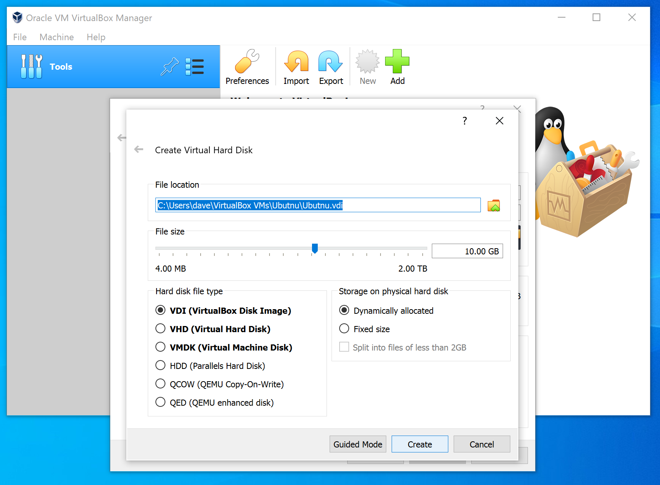Screen dimensions: 660x485
Task: Click the help question mark in dialog
Action: click(x=464, y=121)
